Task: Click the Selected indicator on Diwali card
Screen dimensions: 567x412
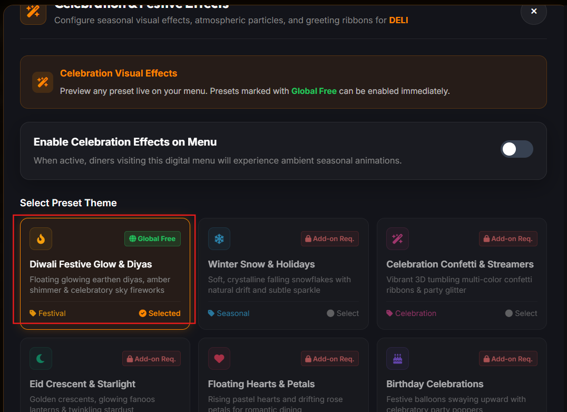Action: 160,313
